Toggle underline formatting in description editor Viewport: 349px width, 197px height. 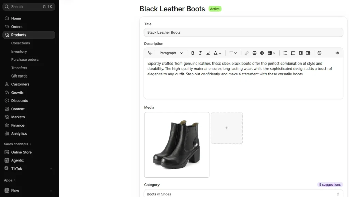tap(208, 53)
